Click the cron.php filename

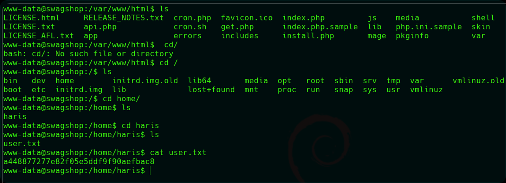[192, 18]
